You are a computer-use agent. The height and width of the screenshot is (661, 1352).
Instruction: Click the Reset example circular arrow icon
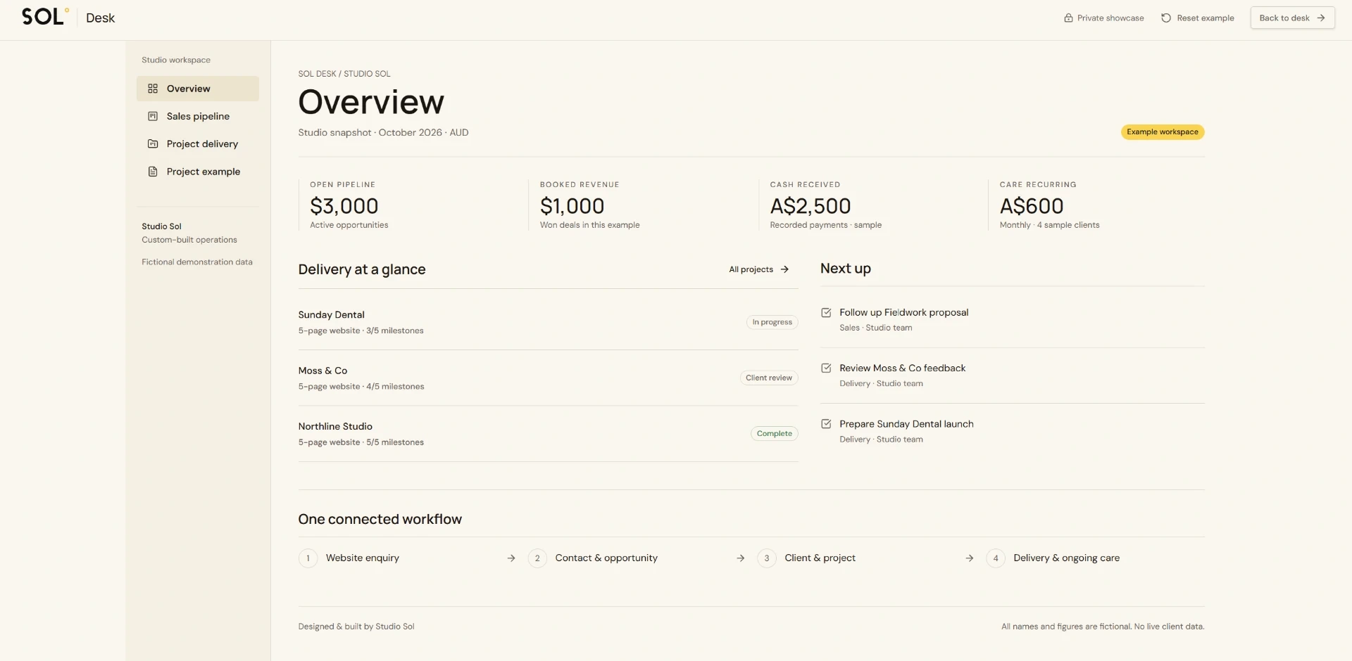[x=1166, y=18]
